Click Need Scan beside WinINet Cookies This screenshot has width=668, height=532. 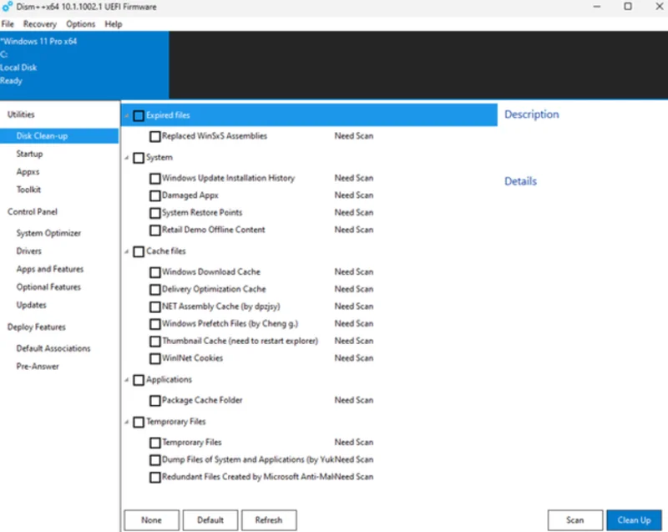click(x=354, y=358)
